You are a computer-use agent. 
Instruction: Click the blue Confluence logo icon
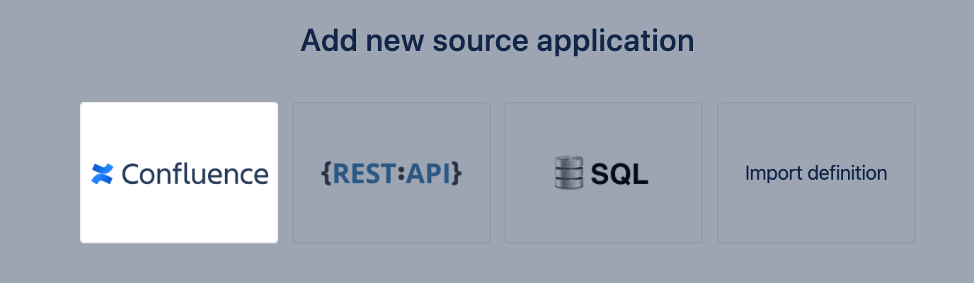tap(103, 173)
